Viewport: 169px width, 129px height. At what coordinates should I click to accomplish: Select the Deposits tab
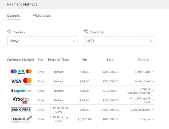[14, 16]
